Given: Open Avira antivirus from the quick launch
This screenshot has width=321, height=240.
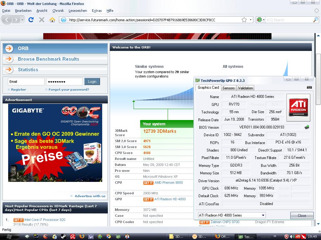Looking at the screenshot, I should pos(73,237).
